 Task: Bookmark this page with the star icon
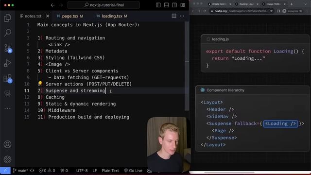(271, 11)
